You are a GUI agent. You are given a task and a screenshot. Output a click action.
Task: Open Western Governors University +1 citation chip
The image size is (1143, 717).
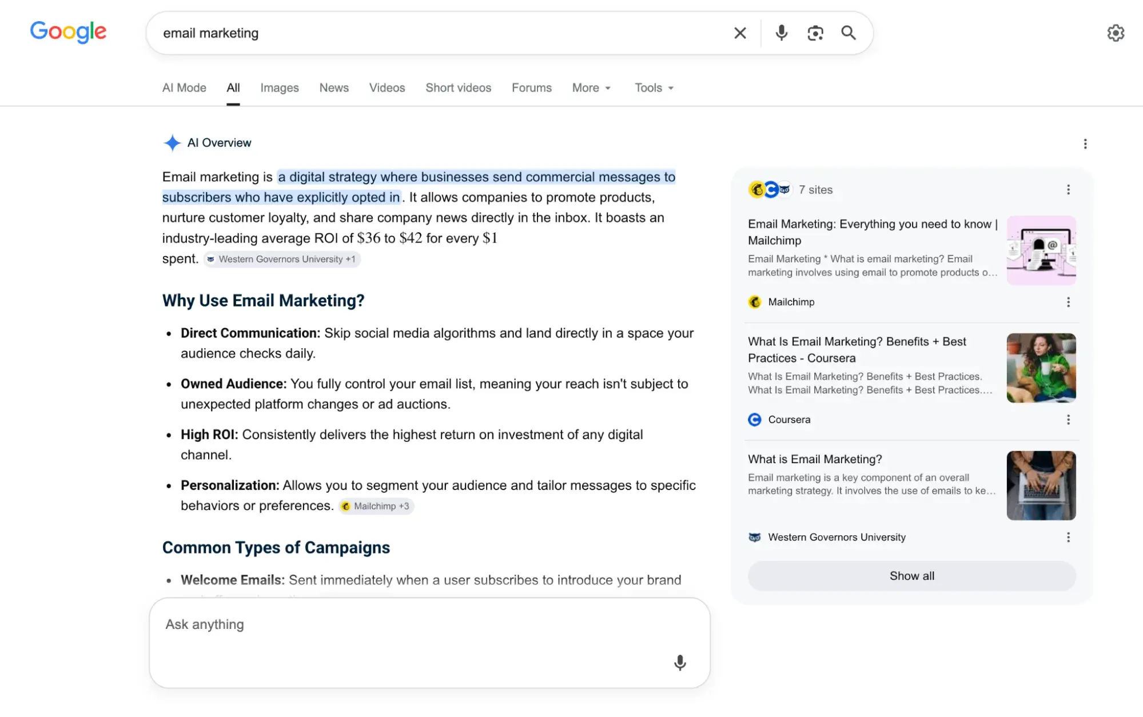coord(282,259)
